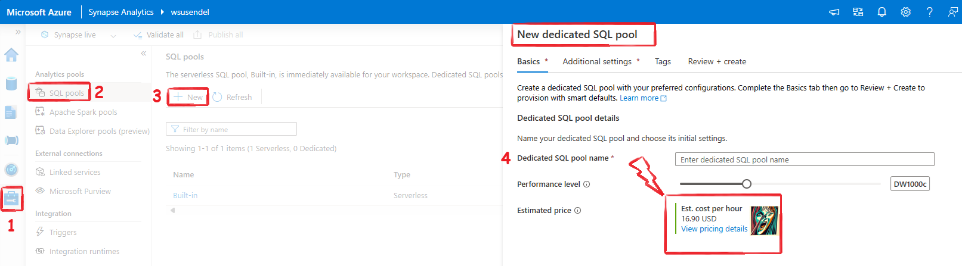Screen dimensions: 962x266
Task: Open the notifications bell
Action: (882, 12)
